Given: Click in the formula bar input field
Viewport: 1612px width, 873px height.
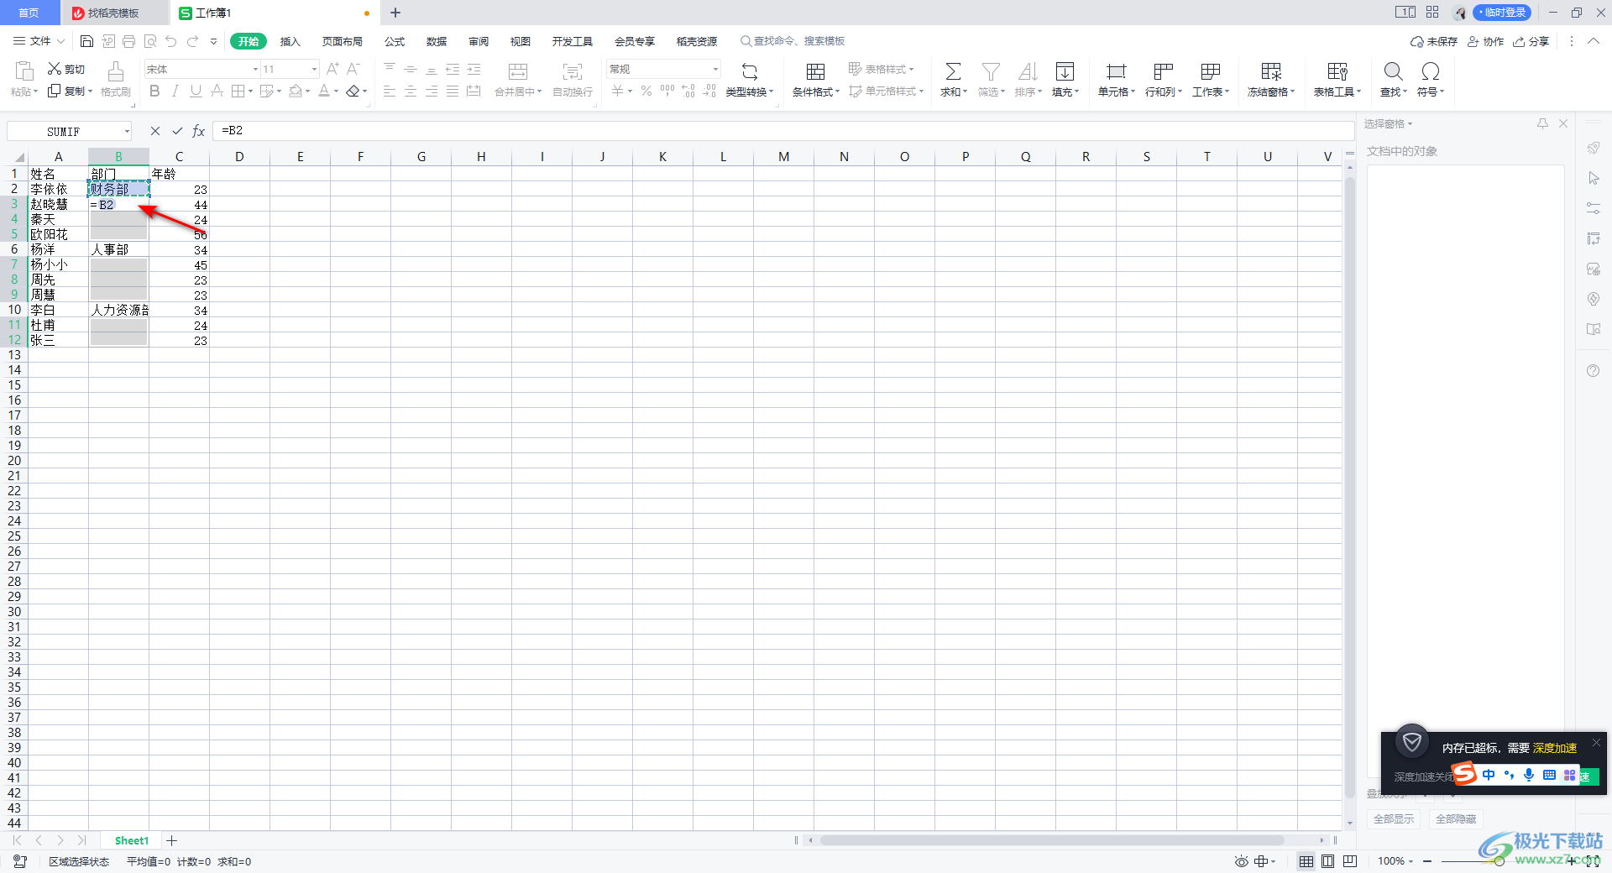Looking at the screenshot, I should (783, 131).
